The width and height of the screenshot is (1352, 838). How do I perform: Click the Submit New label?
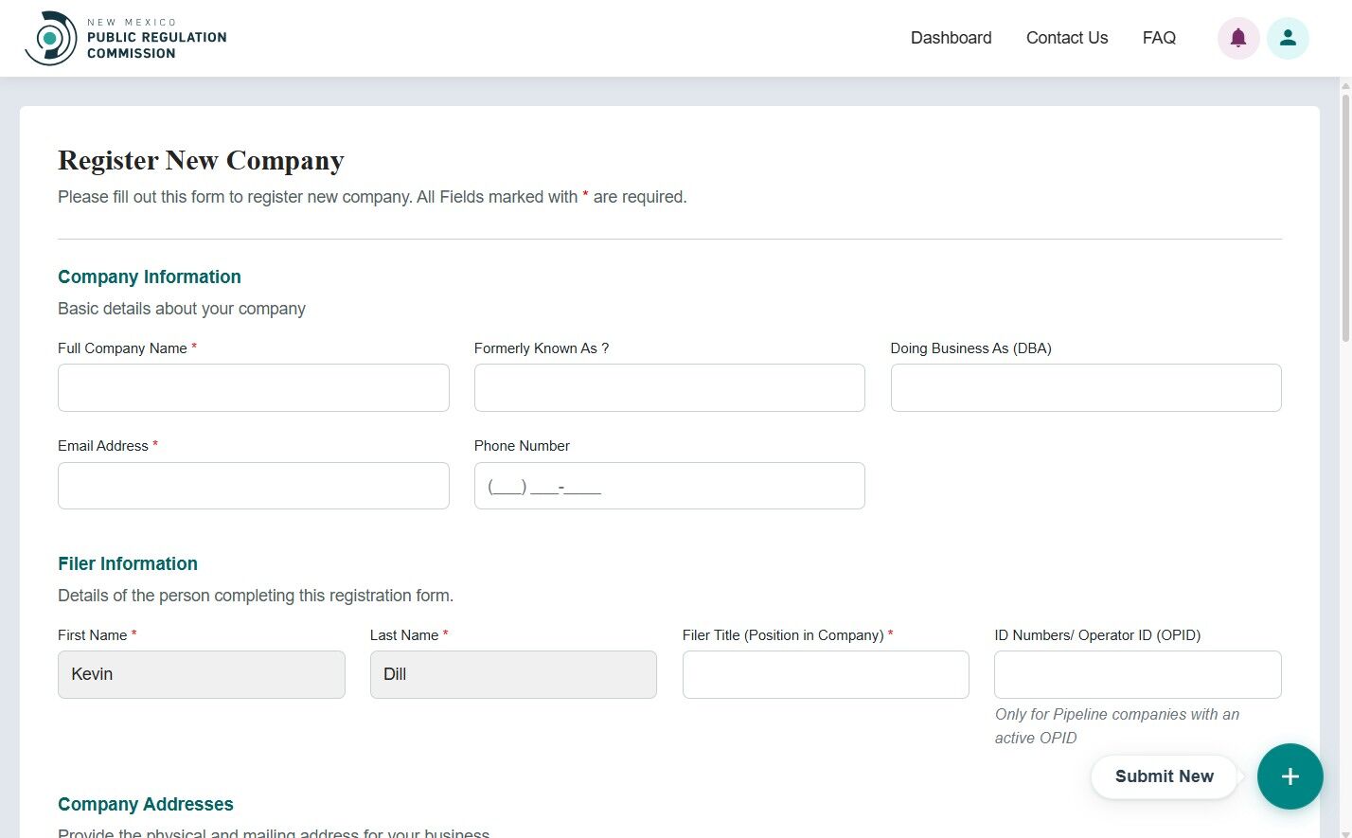[1164, 776]
